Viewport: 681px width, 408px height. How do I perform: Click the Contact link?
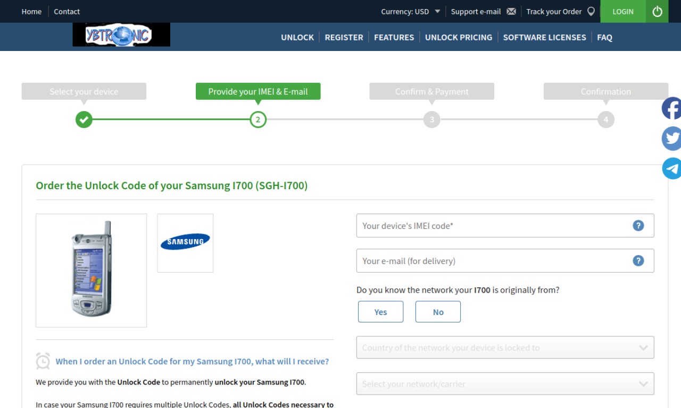click(67, 11)
